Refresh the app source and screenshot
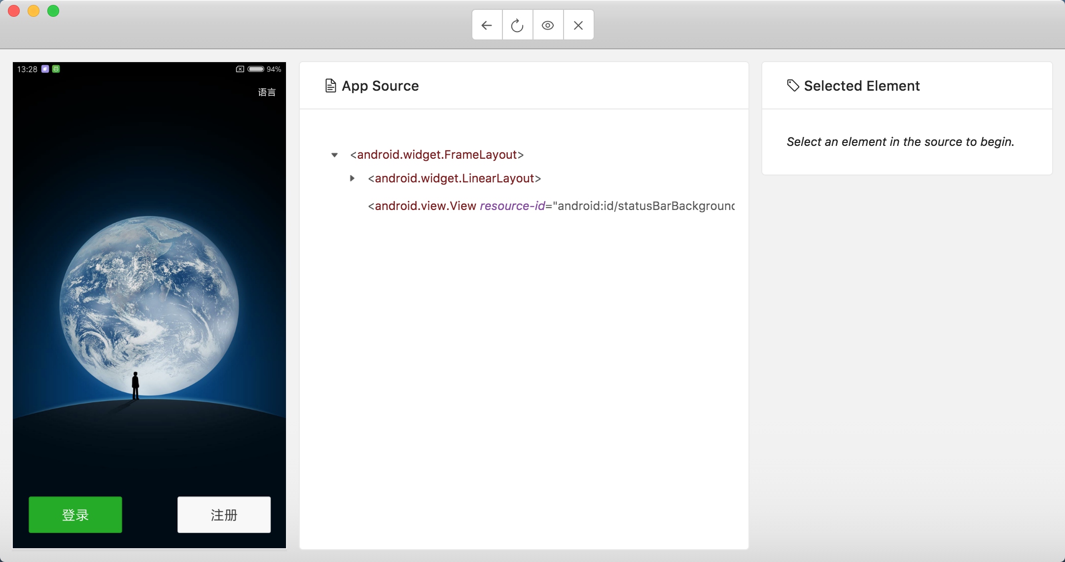 [517, 25]
